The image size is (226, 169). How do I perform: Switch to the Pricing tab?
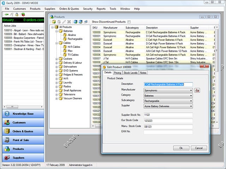tap(117, 73)
